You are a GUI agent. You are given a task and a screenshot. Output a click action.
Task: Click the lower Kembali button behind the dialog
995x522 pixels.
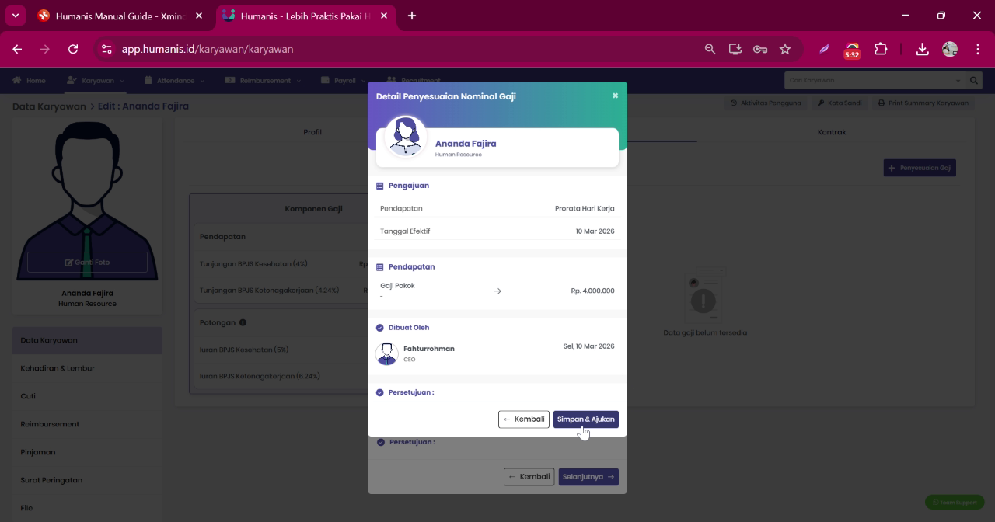[529, 477]
